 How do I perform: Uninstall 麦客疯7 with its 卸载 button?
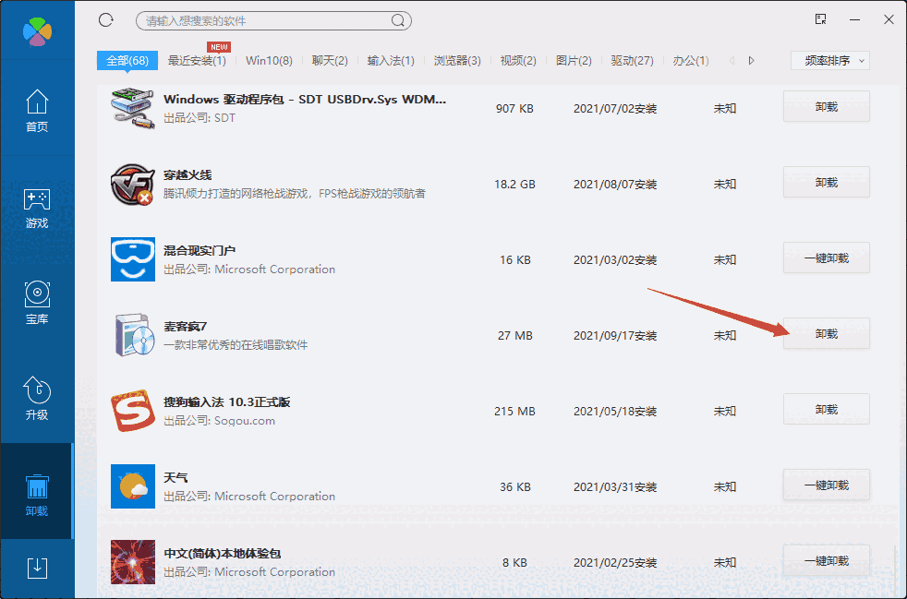coord(826,333)
